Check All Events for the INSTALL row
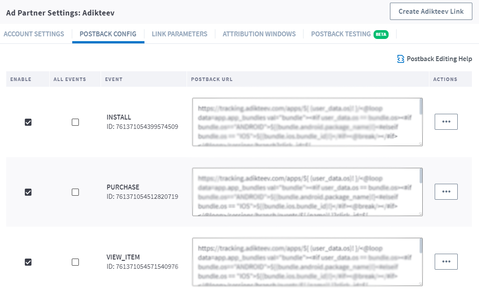Screen dimensions: 479x294 (75, 122)
